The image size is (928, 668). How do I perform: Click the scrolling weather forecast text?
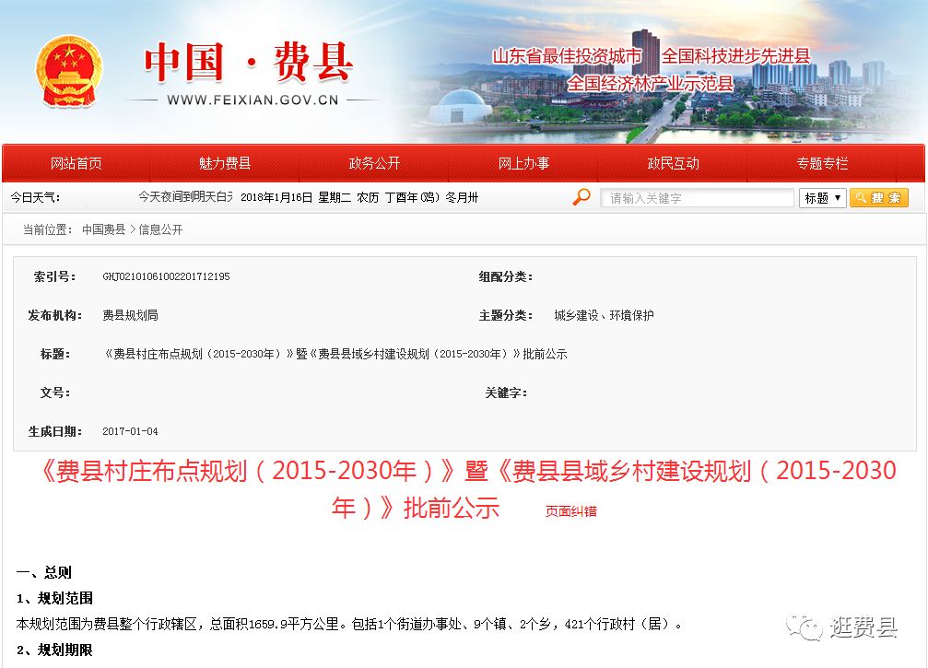point(186,197)
